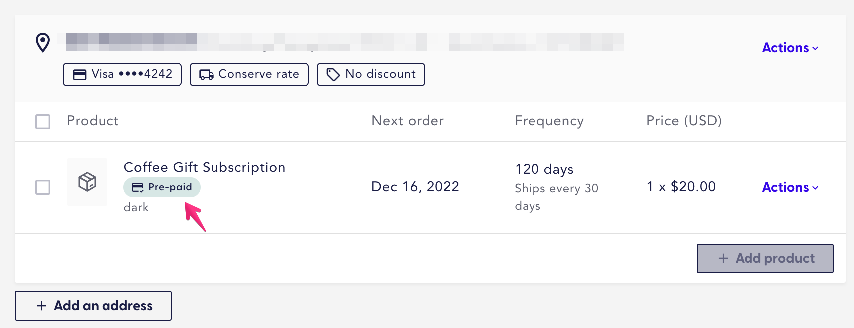
Task: Select the Visa card icon badge
Action: pos(80,74)
